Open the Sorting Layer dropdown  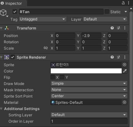pyautogui.click(x=89, y=115)
